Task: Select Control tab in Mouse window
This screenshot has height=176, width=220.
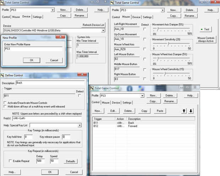Action: click(116, 17)
